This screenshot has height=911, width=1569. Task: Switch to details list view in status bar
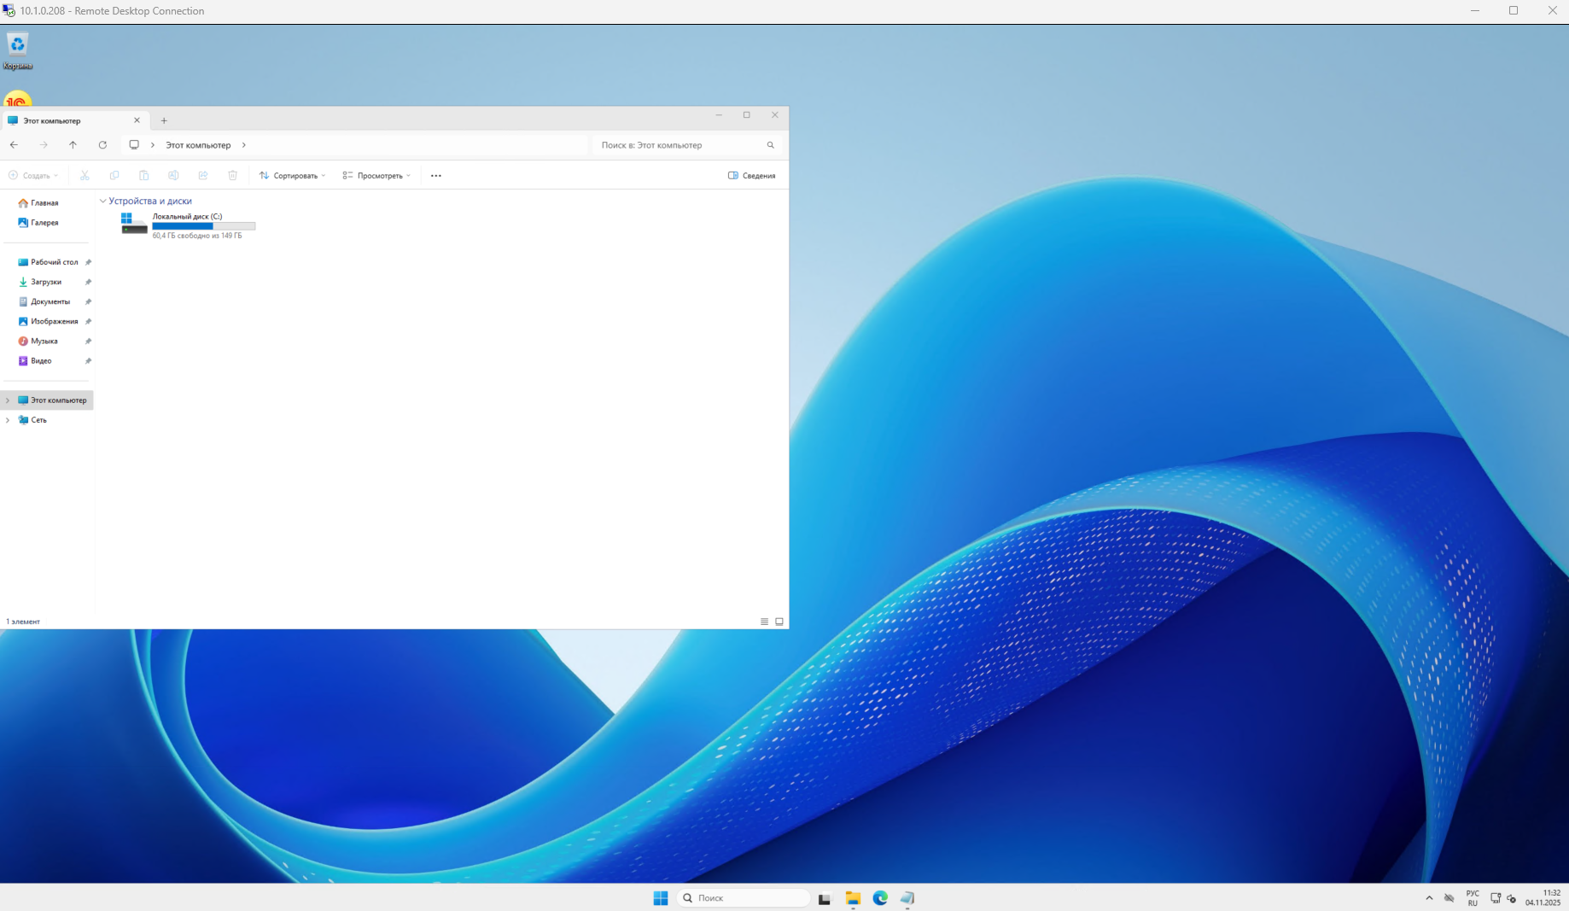(x=764, y=622)
